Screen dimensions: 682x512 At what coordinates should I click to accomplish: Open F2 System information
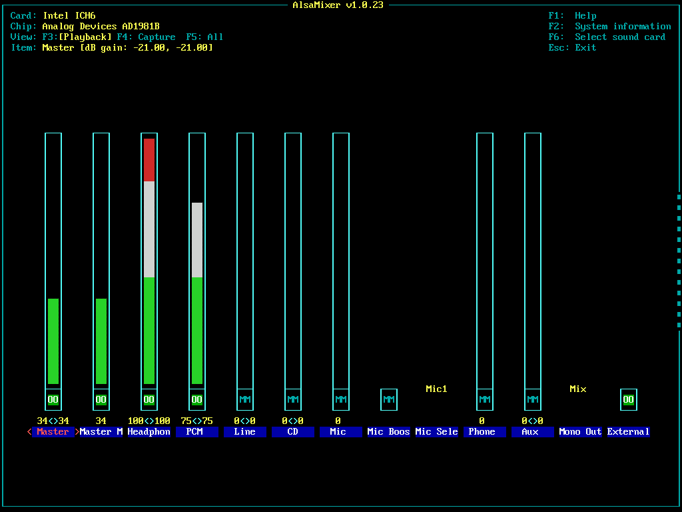pos(610,27)
